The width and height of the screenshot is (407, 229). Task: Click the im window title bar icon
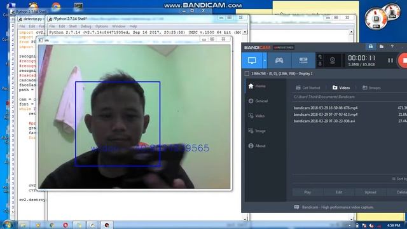(41, 40)
